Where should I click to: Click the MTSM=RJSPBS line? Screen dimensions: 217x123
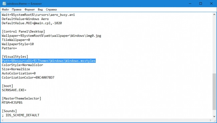12,103
